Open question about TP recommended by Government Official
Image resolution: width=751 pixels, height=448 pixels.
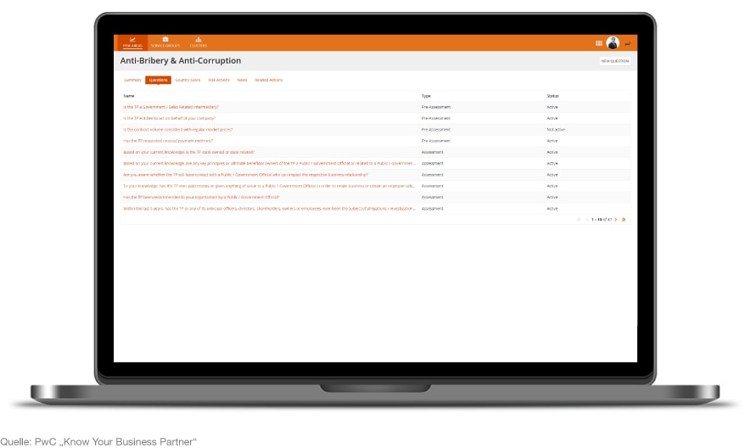click(201, 197)
